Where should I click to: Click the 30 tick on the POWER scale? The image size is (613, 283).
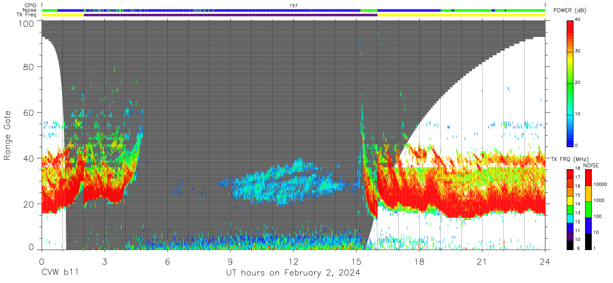coord(578,51)
